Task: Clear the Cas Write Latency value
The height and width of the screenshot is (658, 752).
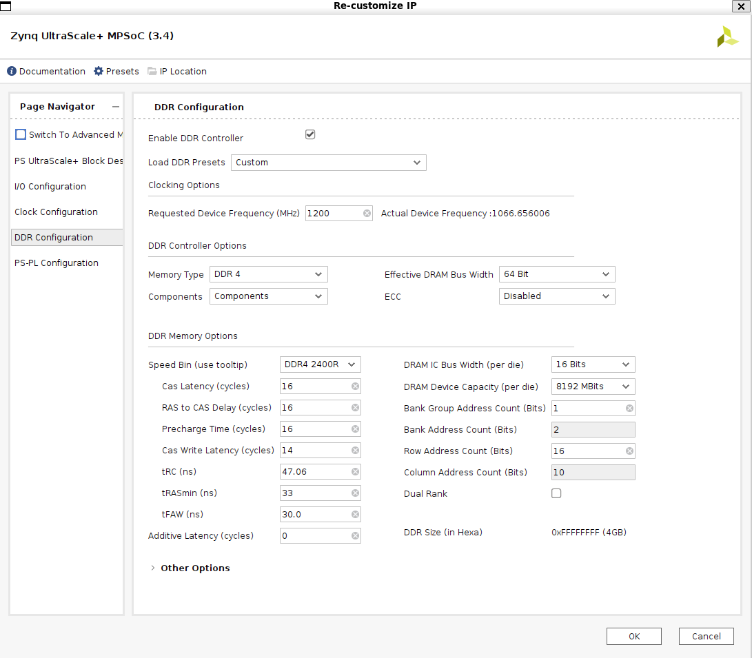Action: coord(356,450)
